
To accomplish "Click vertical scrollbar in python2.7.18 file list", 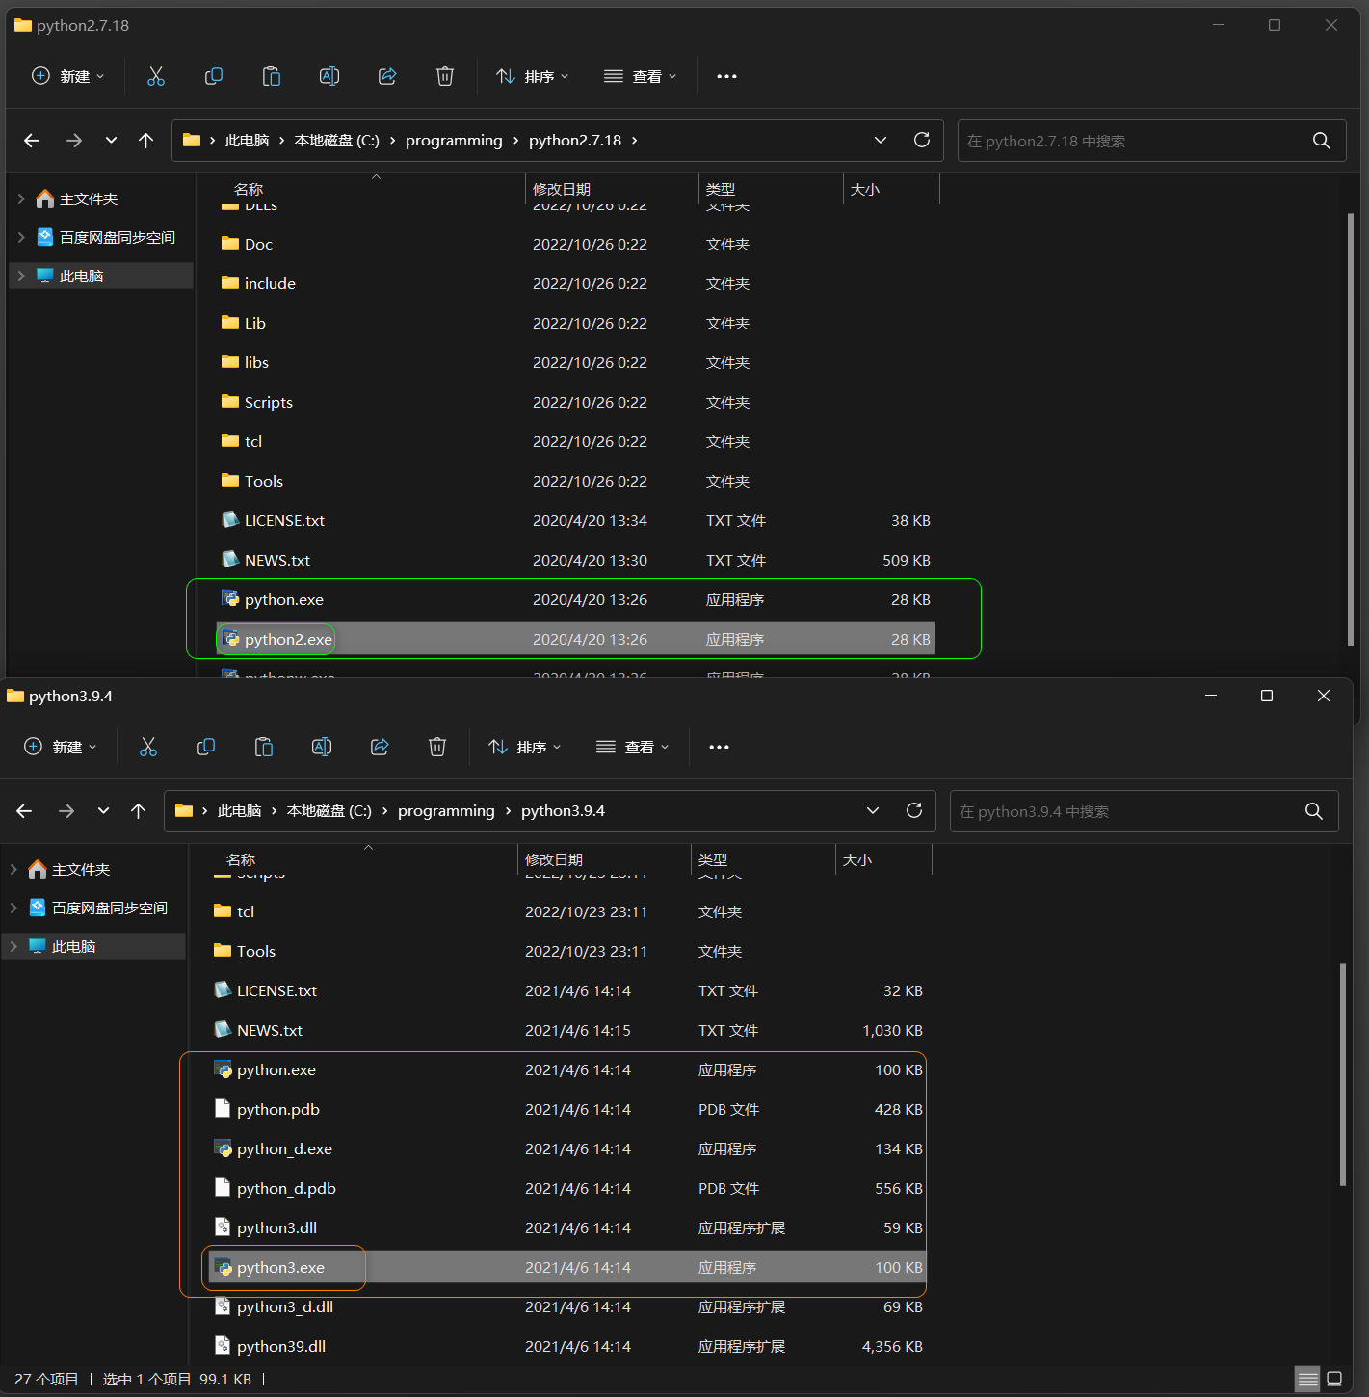I will pyautogui.click(x=1350, y=429).
